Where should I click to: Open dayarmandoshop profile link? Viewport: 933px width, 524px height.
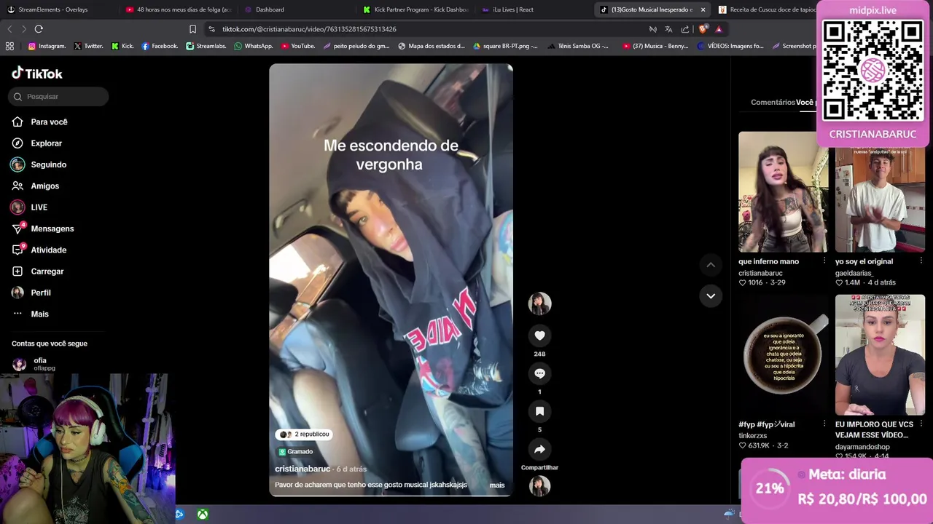[x=862, y=447]
